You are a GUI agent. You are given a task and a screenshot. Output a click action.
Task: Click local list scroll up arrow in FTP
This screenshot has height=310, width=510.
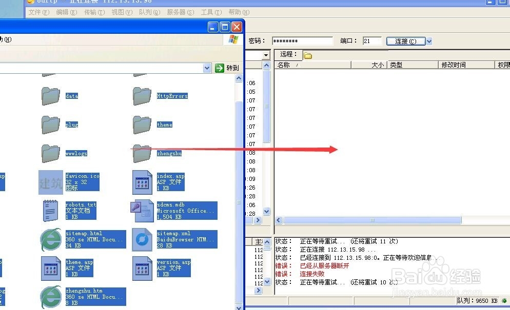pos(266,65)
